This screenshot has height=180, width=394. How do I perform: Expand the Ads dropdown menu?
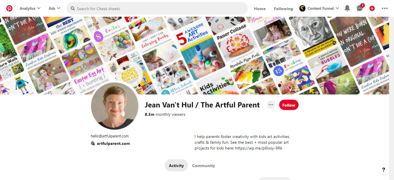[55, 8]
